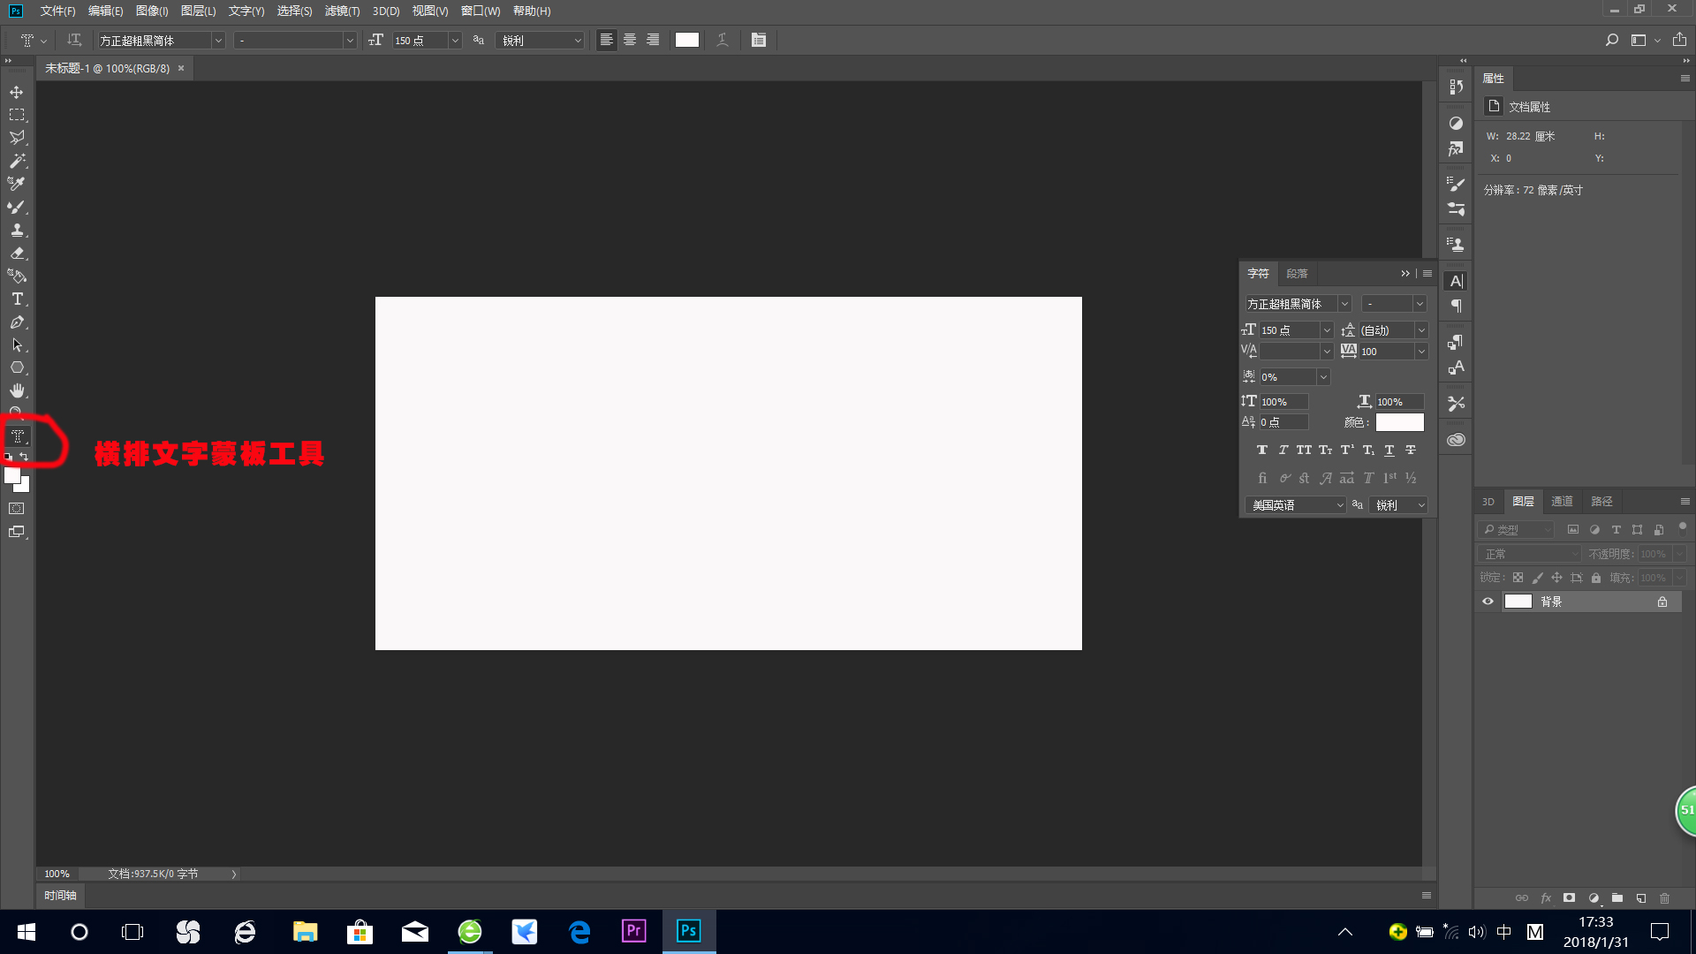Select the Magic Wand tool
This screenshot has height=954, width=1696.
click(x=17, y=161)
